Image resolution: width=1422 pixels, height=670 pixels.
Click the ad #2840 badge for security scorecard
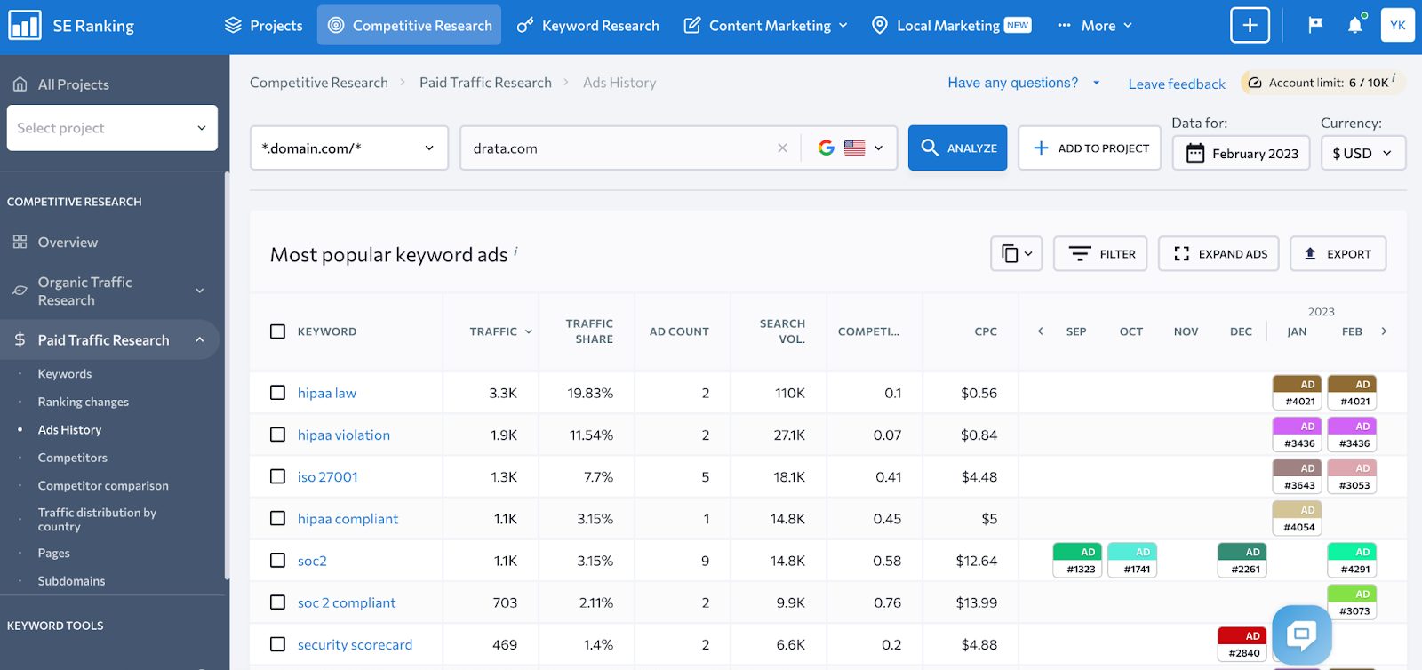coord(1242,644)
